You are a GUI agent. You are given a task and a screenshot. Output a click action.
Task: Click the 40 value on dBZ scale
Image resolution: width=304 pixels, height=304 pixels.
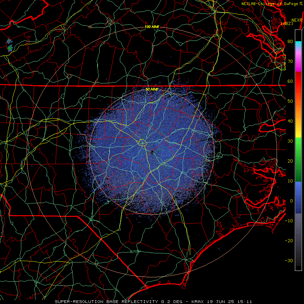pyautogui.click(x=290, y=121)
